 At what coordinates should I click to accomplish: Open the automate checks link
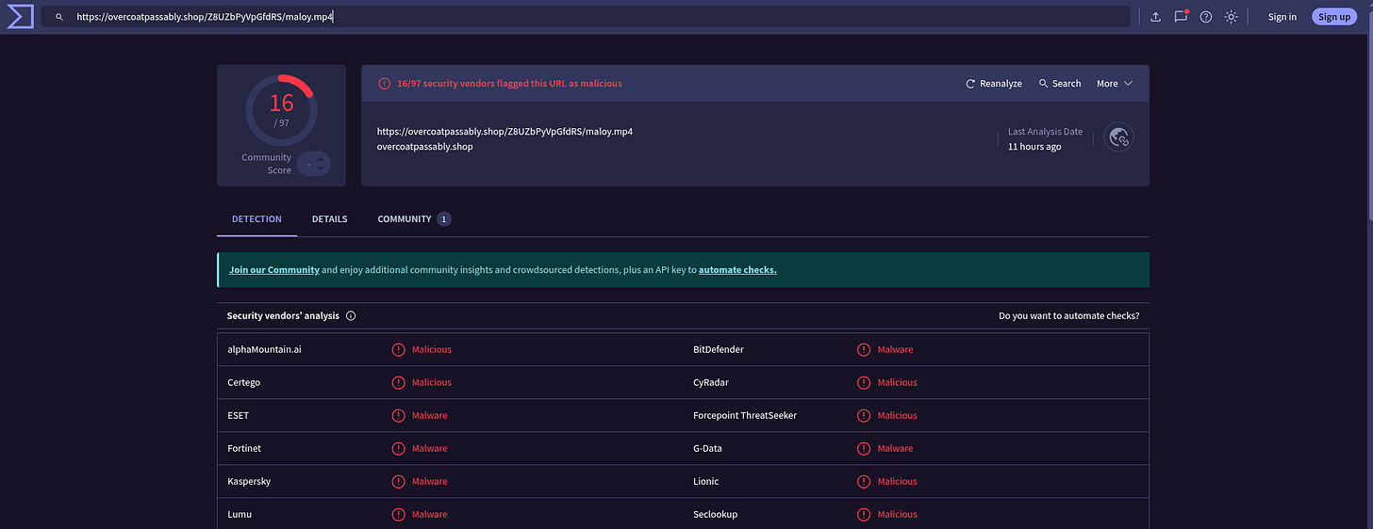tap(737, 269)
